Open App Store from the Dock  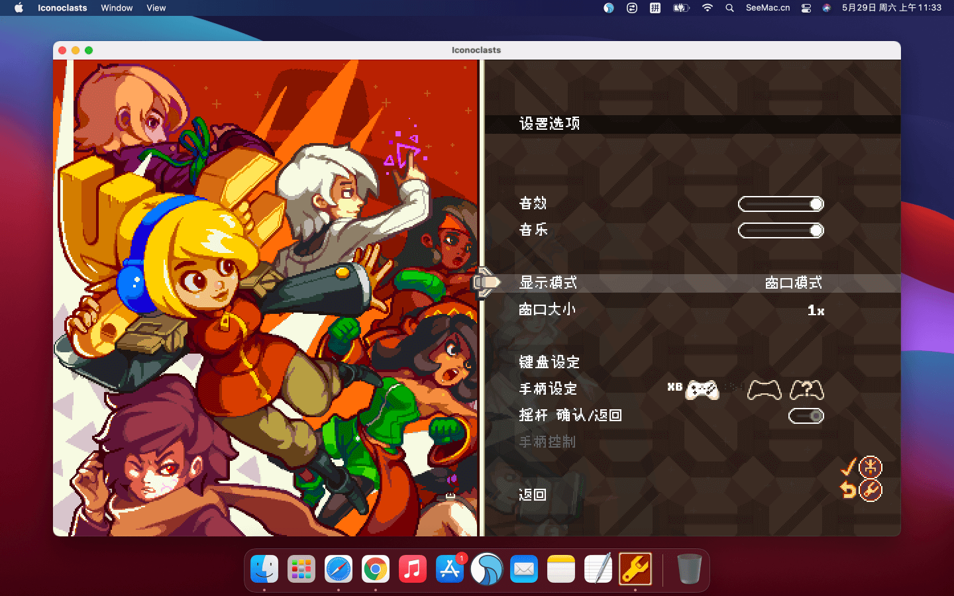450,569
